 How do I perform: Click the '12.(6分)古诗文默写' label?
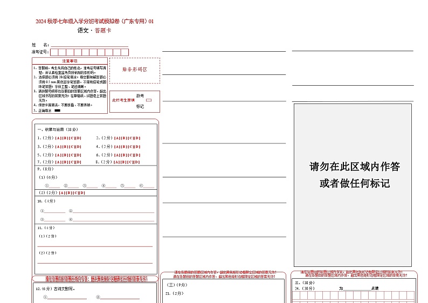click(55, 288)
